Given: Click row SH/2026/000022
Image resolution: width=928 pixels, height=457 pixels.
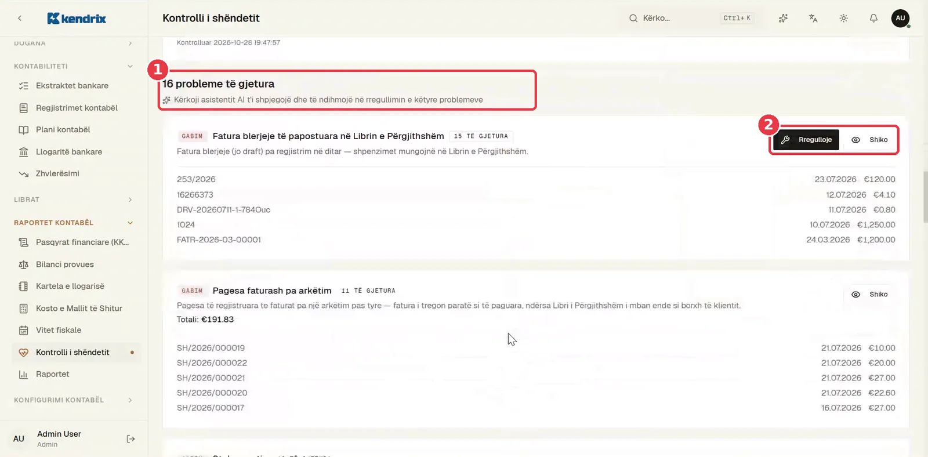Looking at the screenshot, I should click(536, 363).
